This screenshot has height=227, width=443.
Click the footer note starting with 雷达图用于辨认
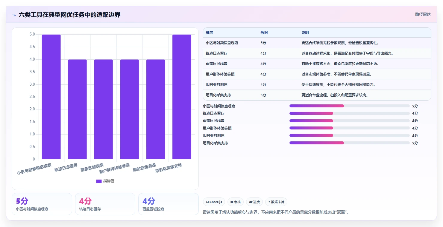coord(276,212)
